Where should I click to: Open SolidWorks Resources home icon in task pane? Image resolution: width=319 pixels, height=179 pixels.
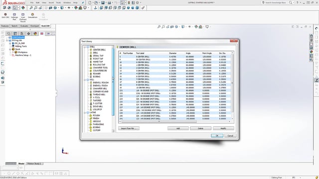311,36
